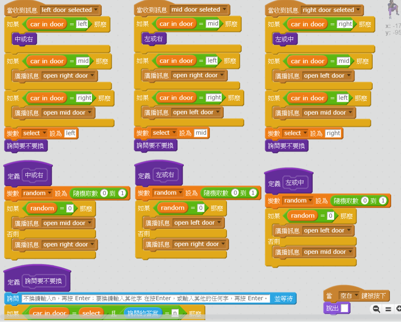Click the 1 field of pick random in 左或中 definition
Image resolution: width=401 pixels, height=322 pixels.
[x=383, y=201]
